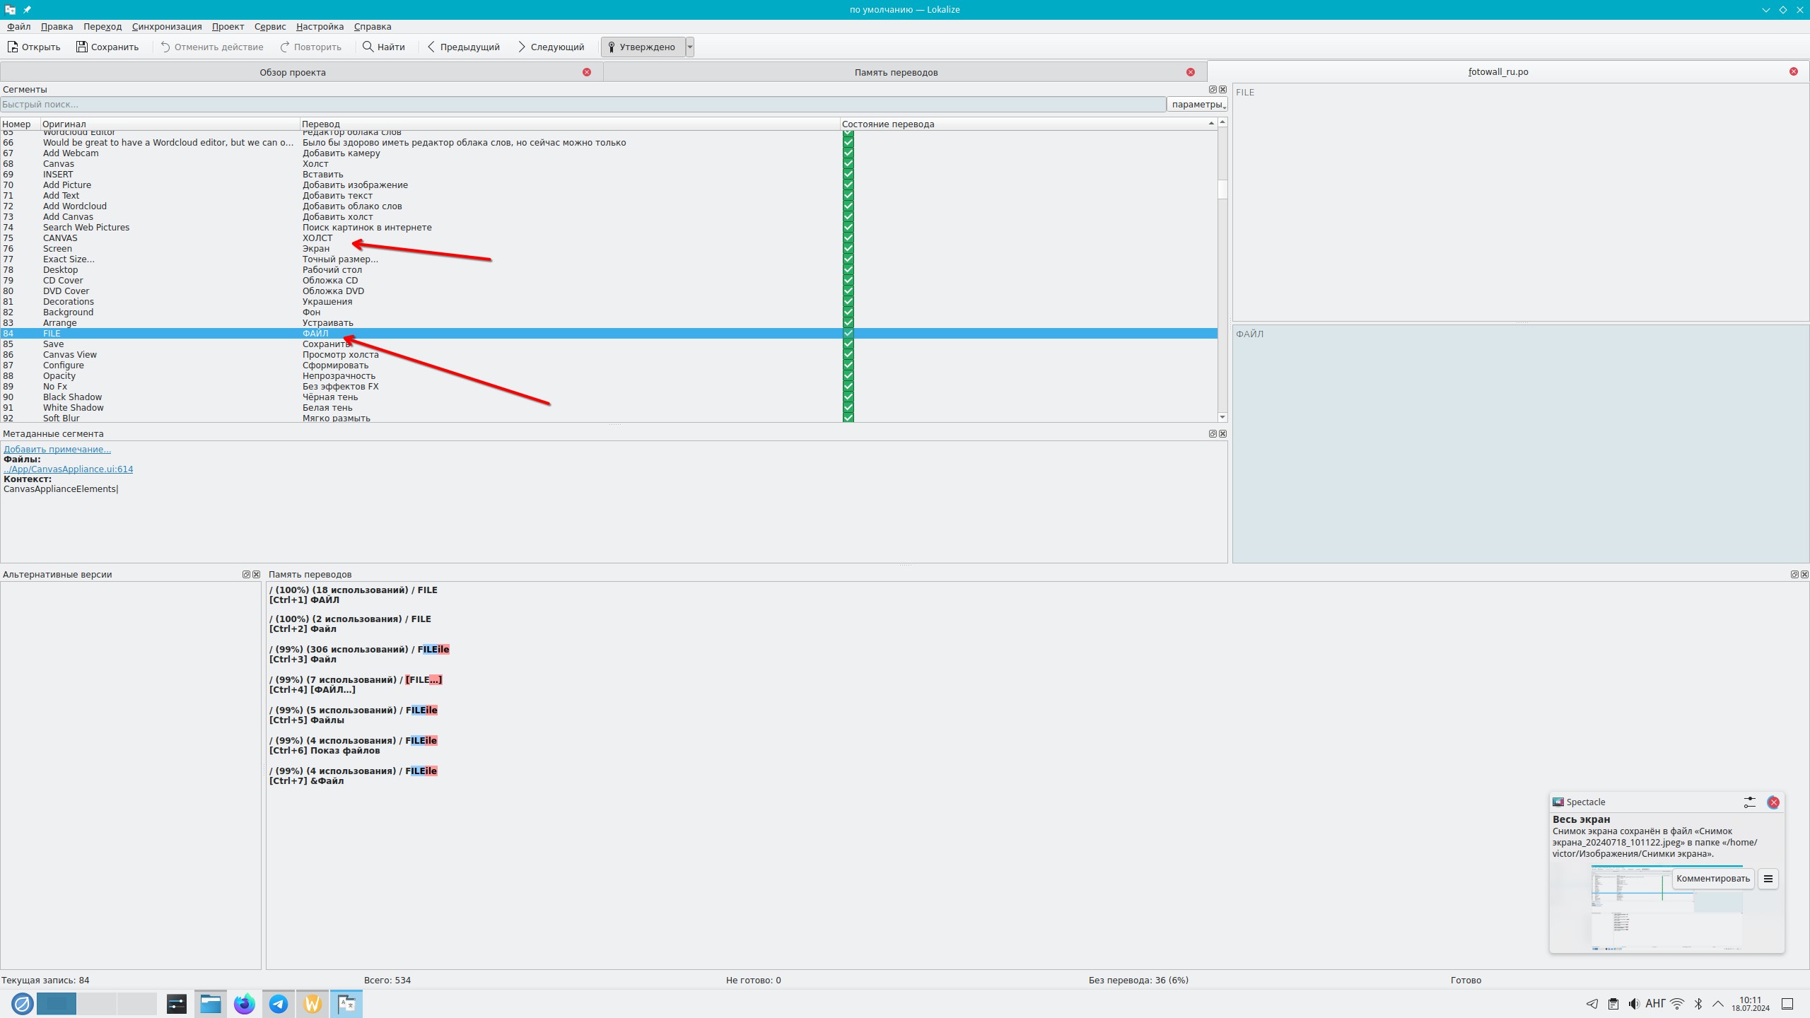1810x1018 pixels.
Task: Go to next segment with Следующий
Action: (551, 47)
